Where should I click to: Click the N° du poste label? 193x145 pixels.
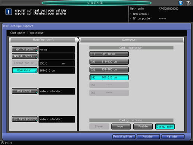click(x=141, y=18)
